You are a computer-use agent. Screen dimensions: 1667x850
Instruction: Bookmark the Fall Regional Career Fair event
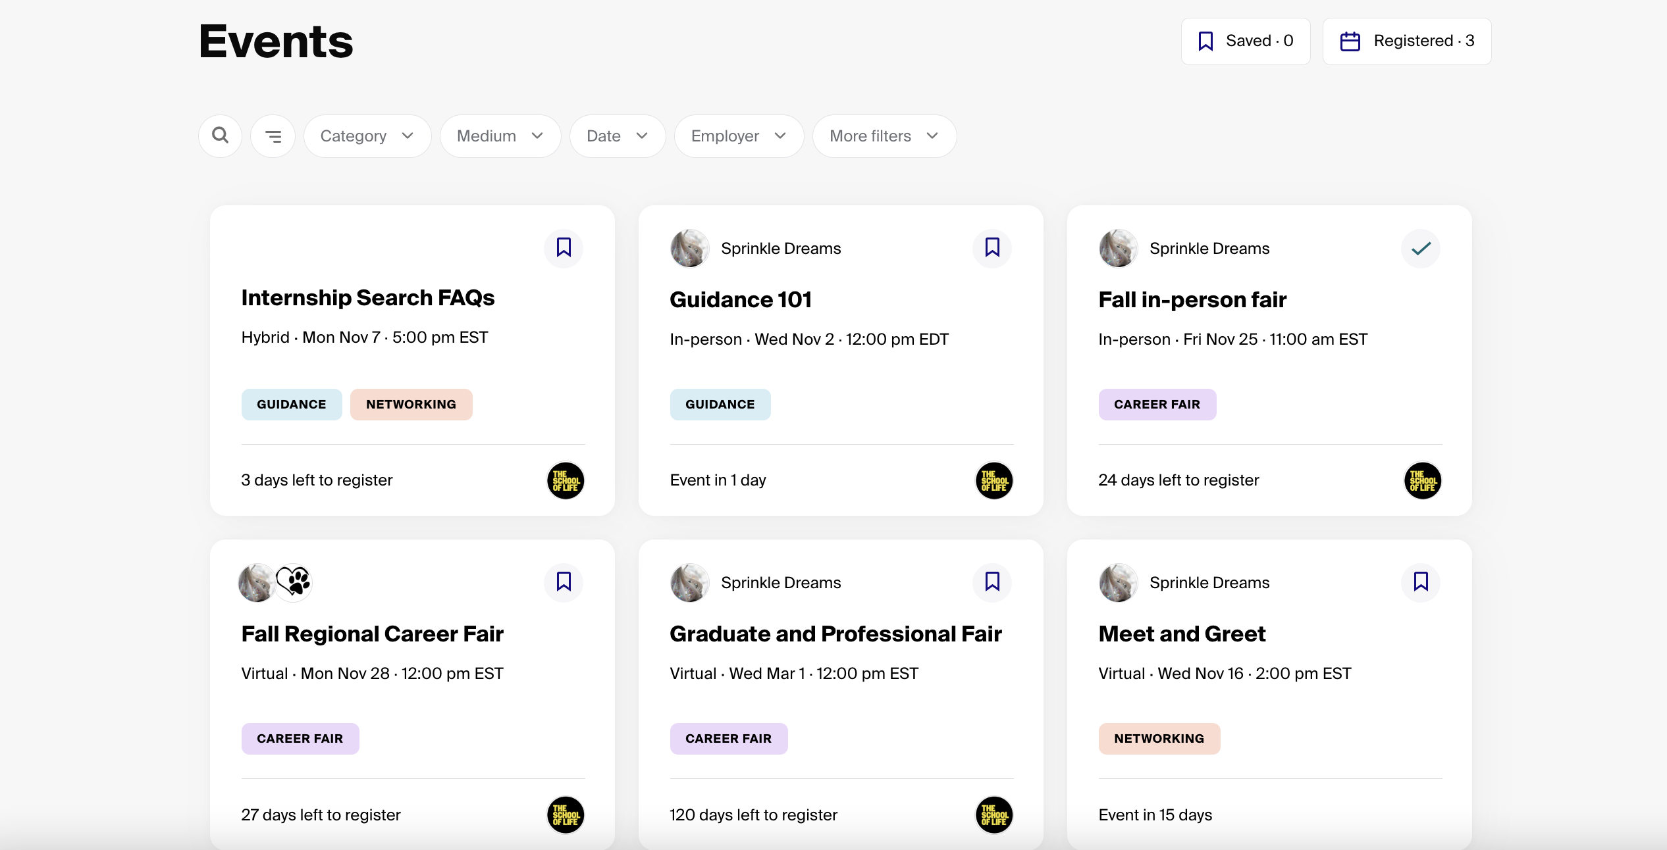click(564, 582)
